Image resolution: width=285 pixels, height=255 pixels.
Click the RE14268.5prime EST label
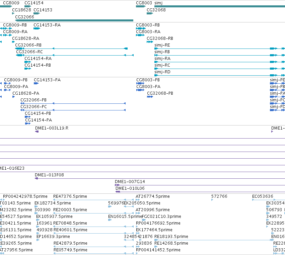[171, 243]
